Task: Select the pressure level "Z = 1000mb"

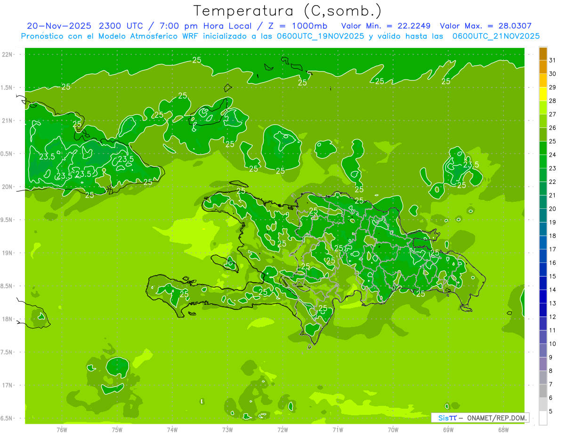Action: pyautogui.click(x=298, y=26)
